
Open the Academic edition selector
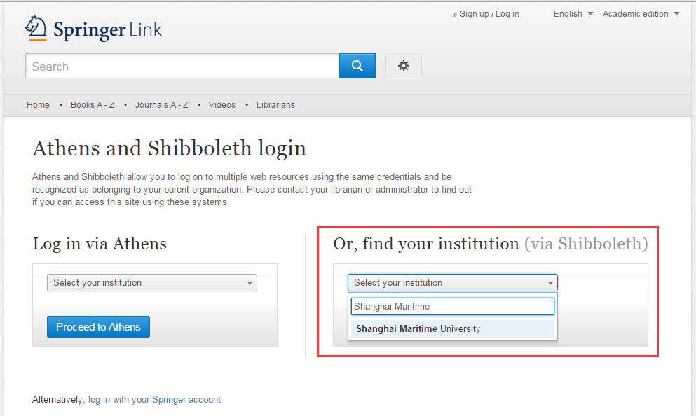tap(641, 14)
